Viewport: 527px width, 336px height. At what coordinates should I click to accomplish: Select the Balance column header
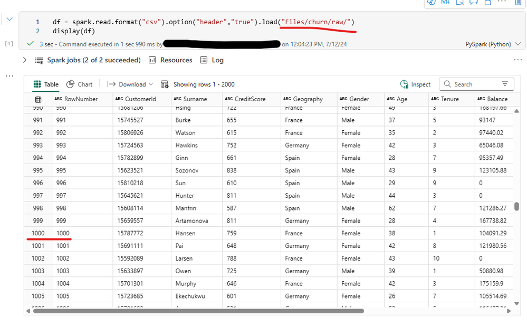[x=494, y=99]
